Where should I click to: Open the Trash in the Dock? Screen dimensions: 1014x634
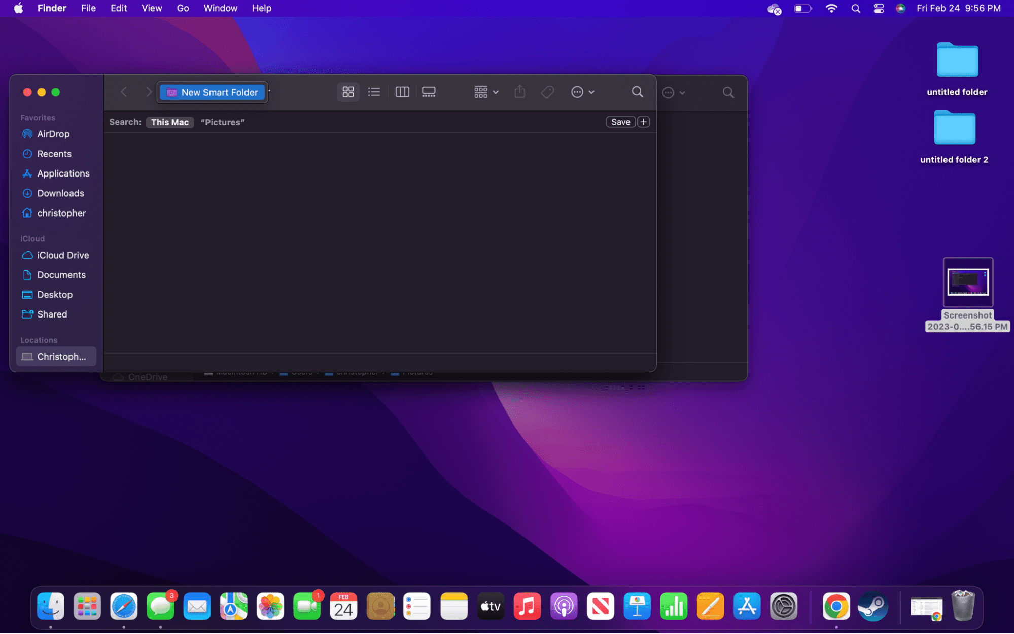[x=963, y=606]
